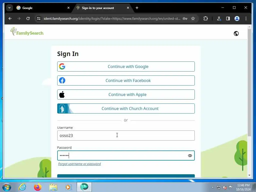The height and width of the screenshot is (192, 256).
Task: Open Forgot username or password link
Action: point(79,164)
